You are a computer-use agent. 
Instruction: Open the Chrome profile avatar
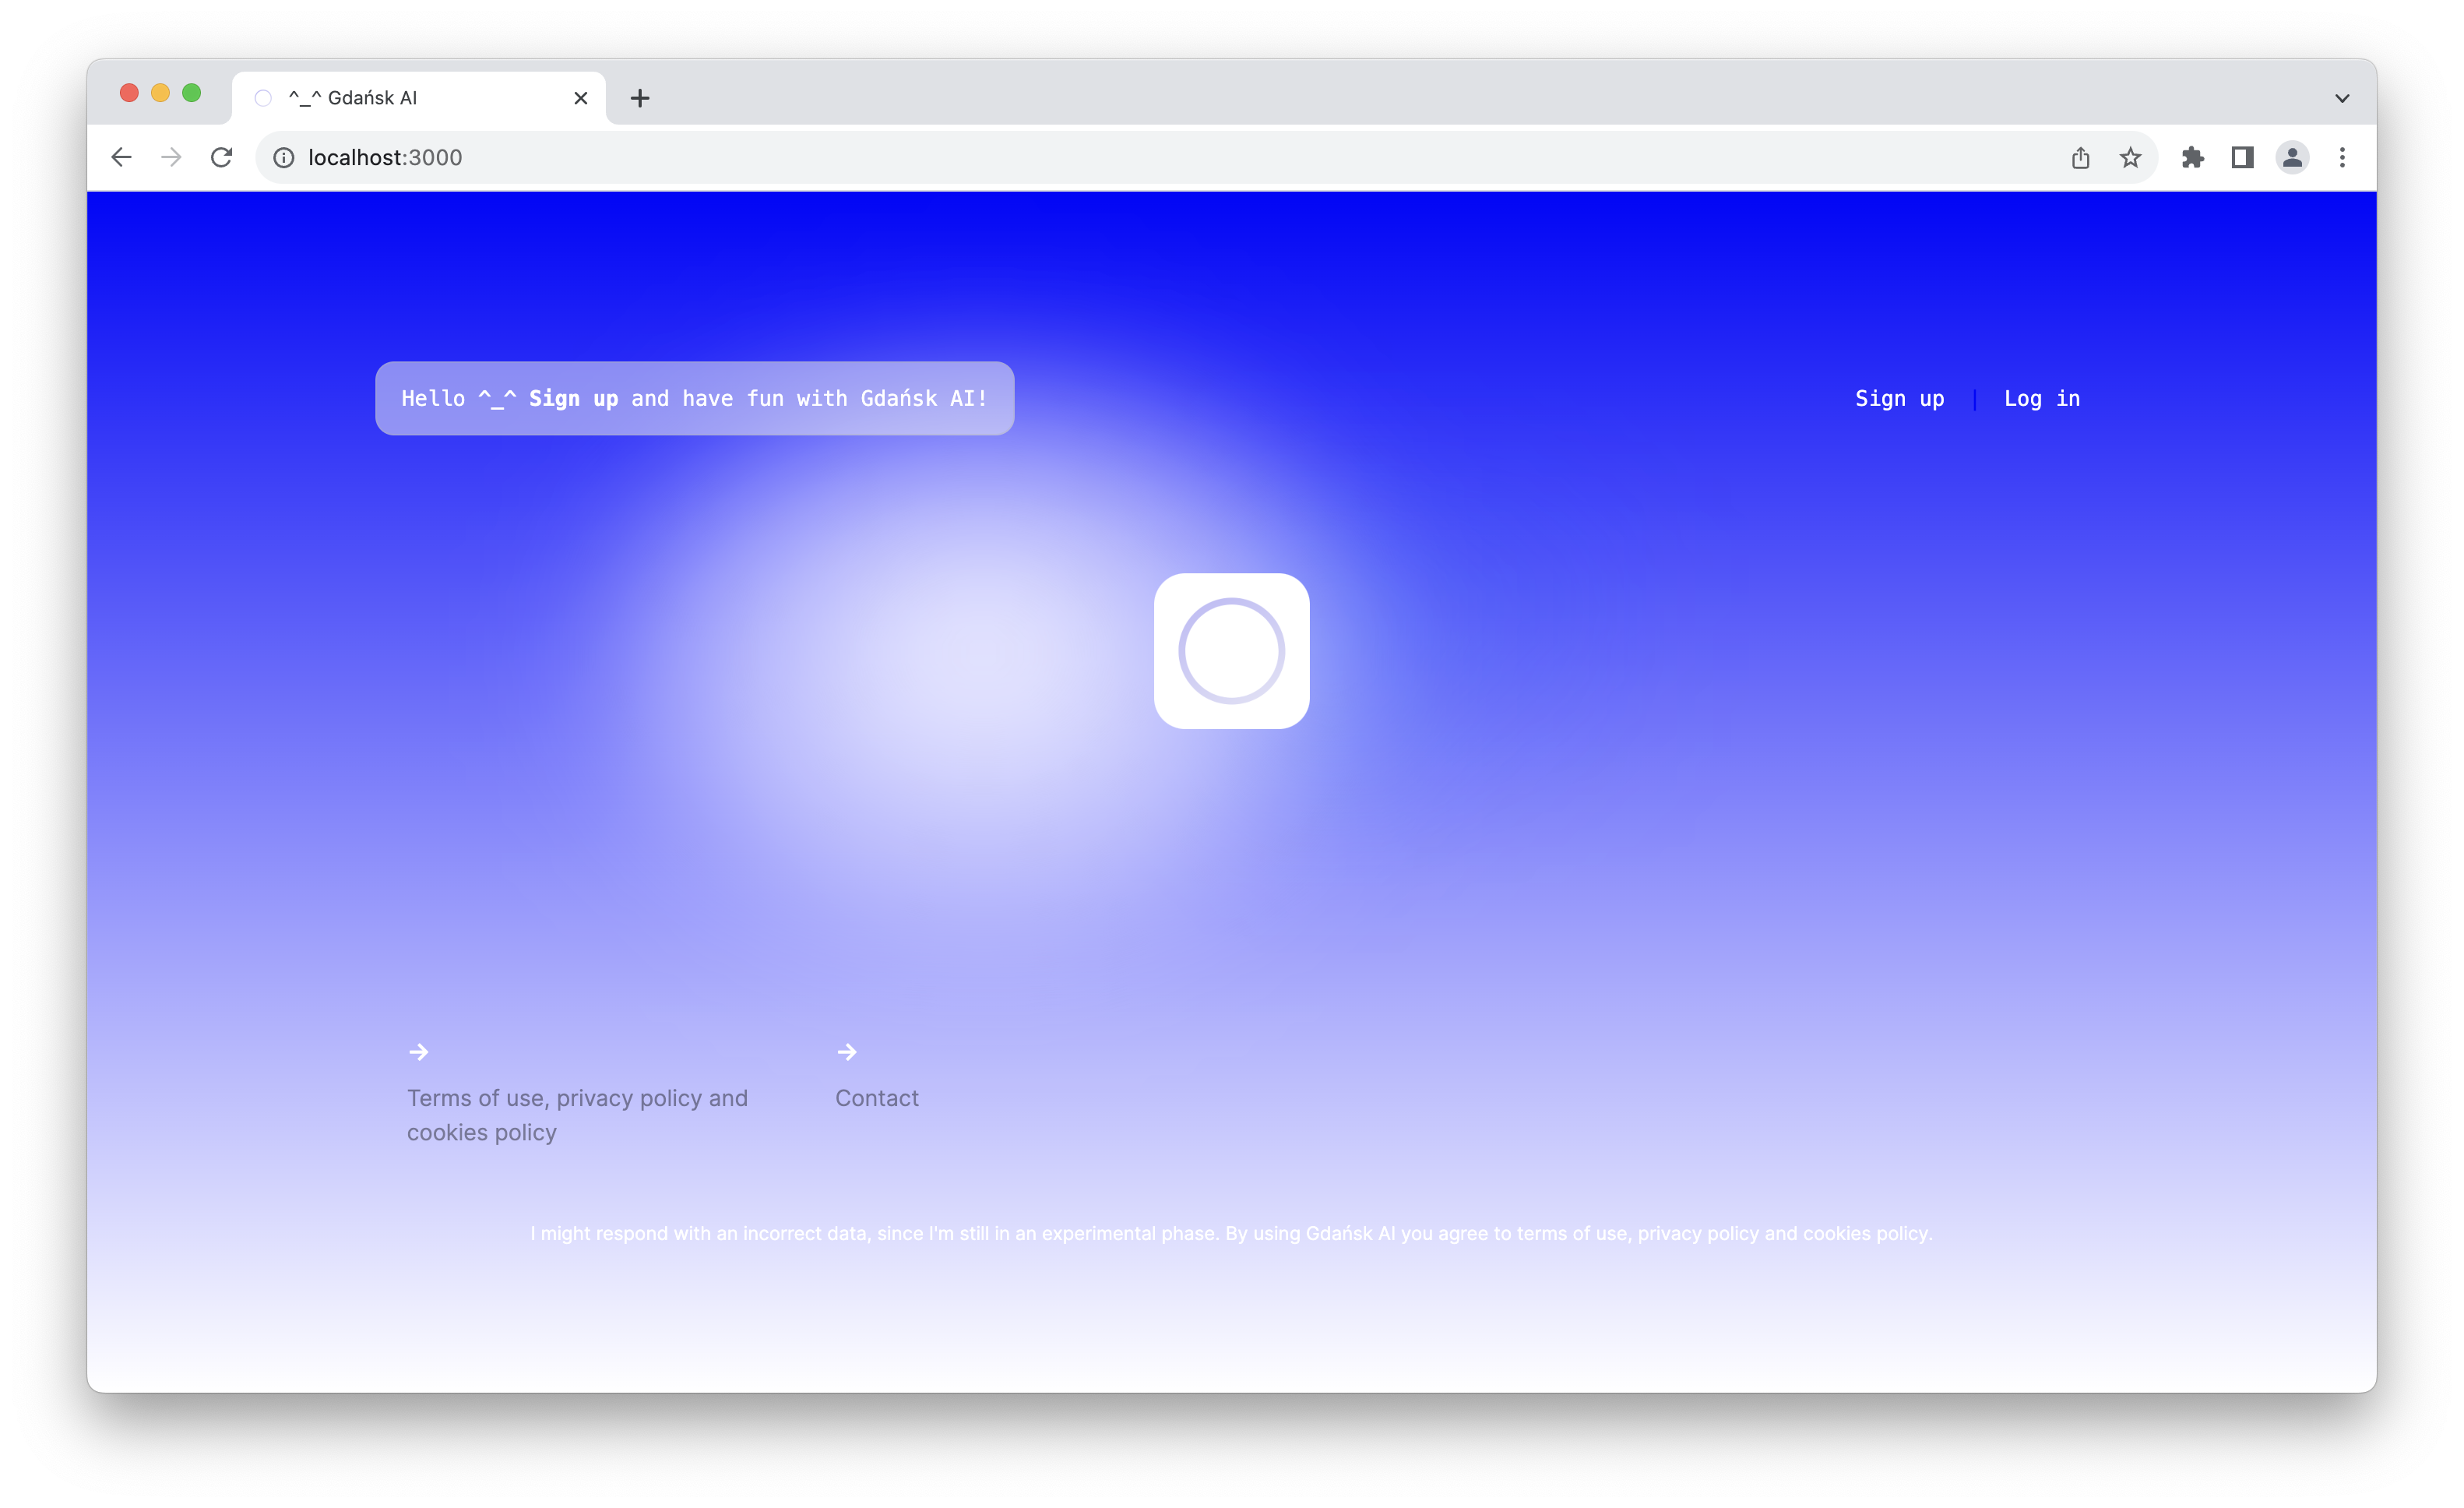(2292, 157)
